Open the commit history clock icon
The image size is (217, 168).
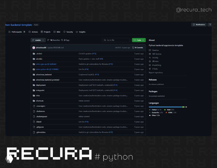click(133, 47)
